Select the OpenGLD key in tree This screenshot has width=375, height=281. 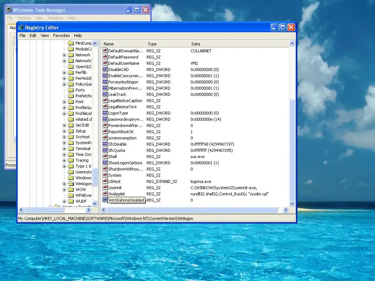pos(83,67)
